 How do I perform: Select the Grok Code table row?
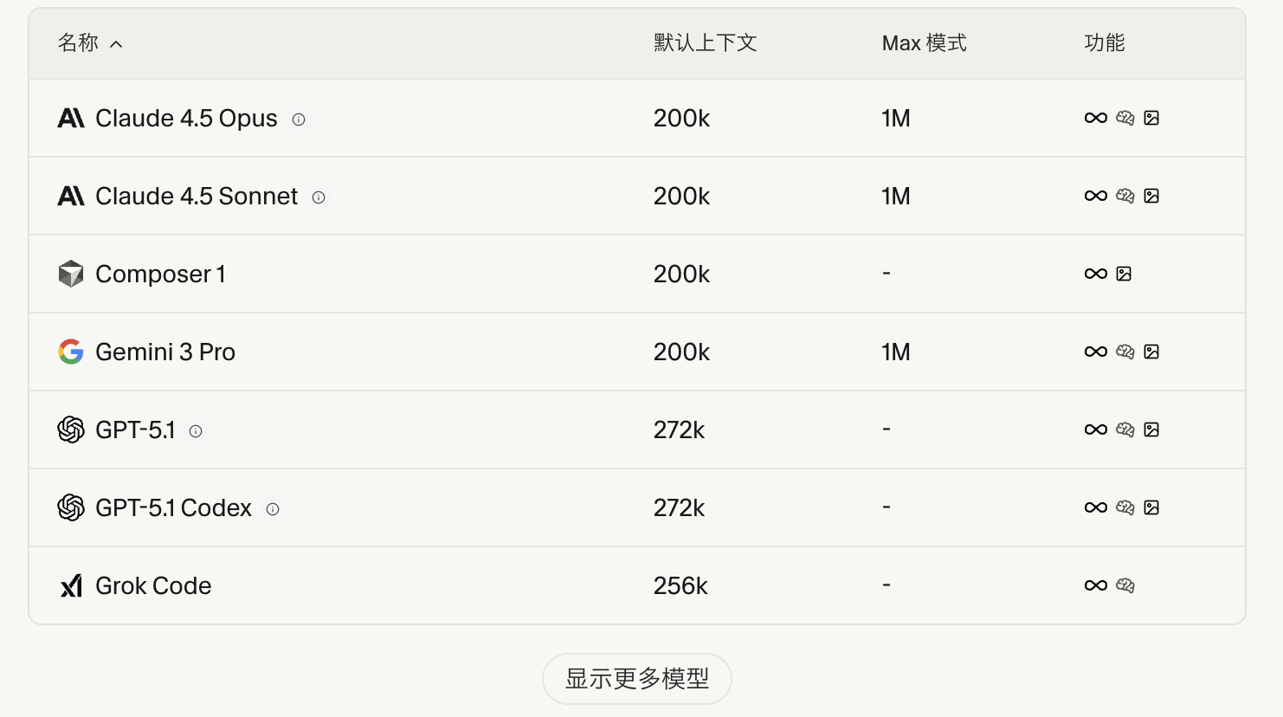(x=519, y=585)
